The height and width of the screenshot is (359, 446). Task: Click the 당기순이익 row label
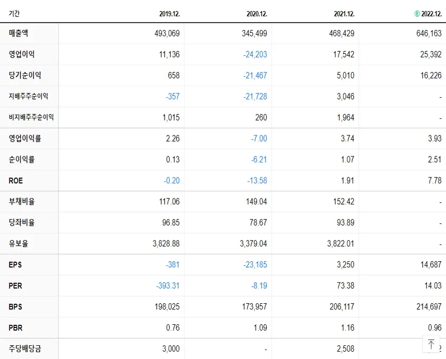click(x=25, y=75)
